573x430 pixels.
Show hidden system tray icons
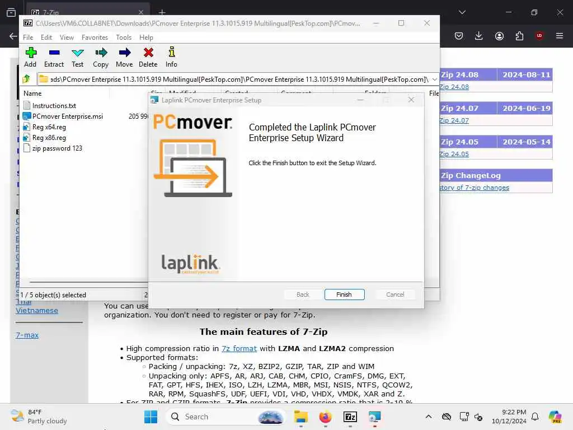tap(429, 417)
